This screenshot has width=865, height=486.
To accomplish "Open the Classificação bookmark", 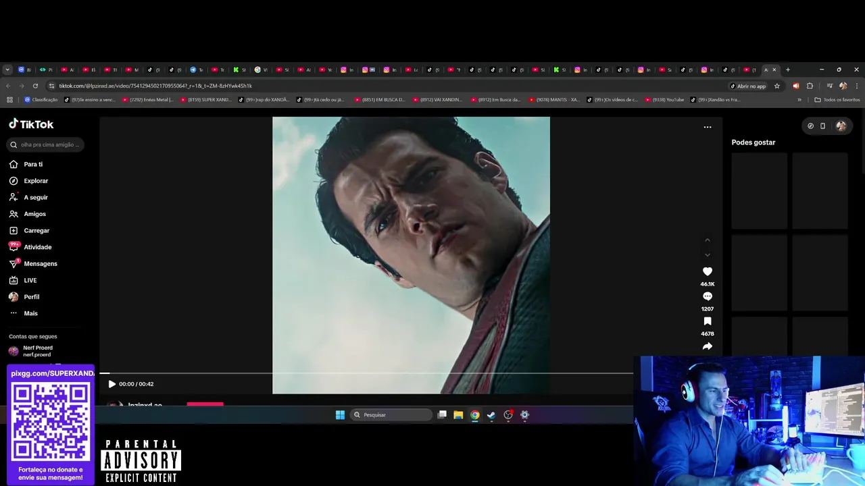I will (41, 100).
